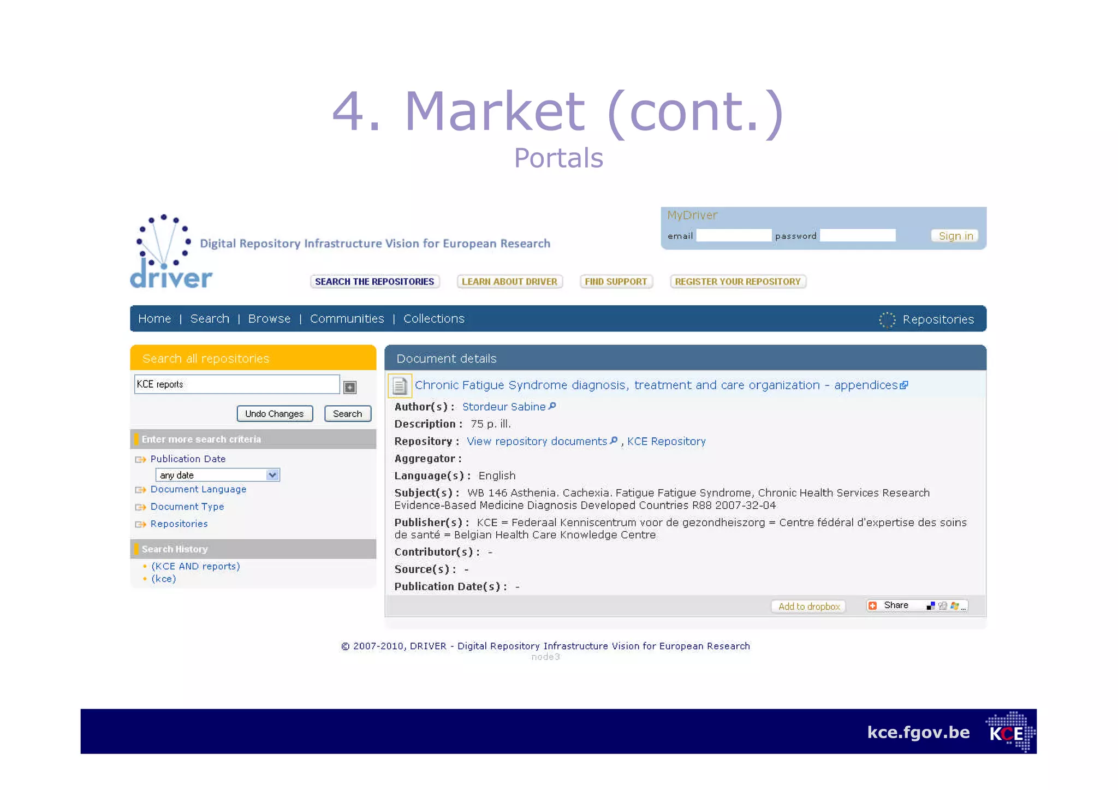Click the KCE reports search box
The width and height of the screenshot is (1118, 790).
coord(237,384)
